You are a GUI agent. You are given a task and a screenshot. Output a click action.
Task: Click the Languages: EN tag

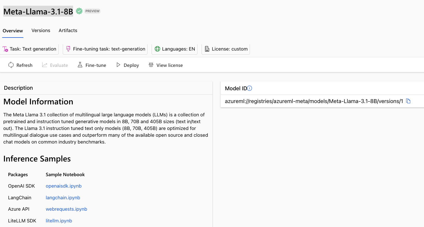[x=174, y=49]
